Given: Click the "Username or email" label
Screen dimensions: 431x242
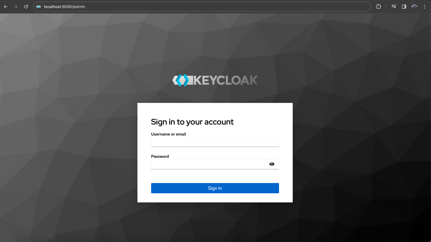Looking at the screenshot, I should 168,134.
